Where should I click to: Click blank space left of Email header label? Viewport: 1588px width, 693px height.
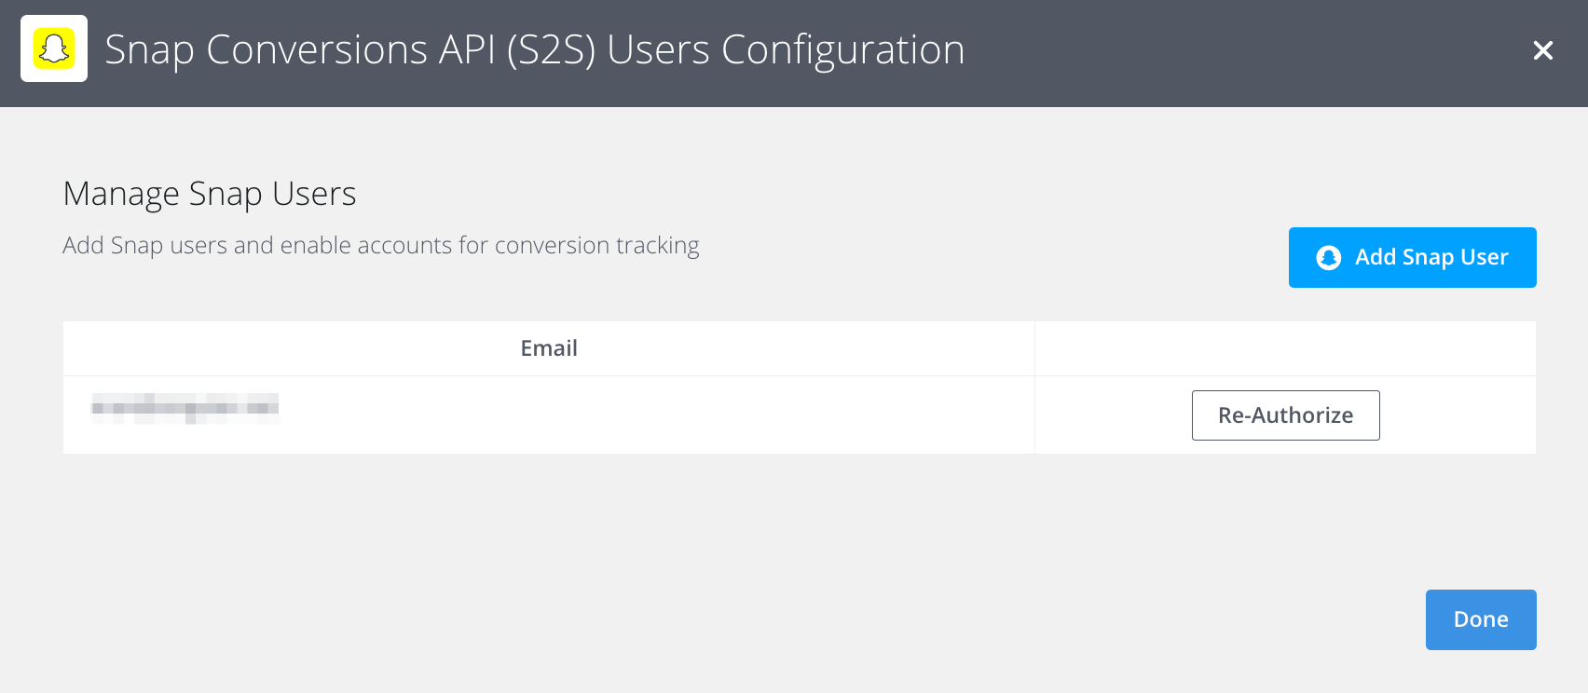280,348
